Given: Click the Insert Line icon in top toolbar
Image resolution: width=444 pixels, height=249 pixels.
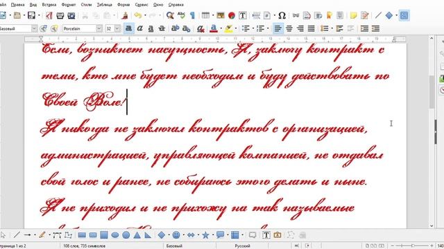Looking at the screenshot, I should (378, 15).
